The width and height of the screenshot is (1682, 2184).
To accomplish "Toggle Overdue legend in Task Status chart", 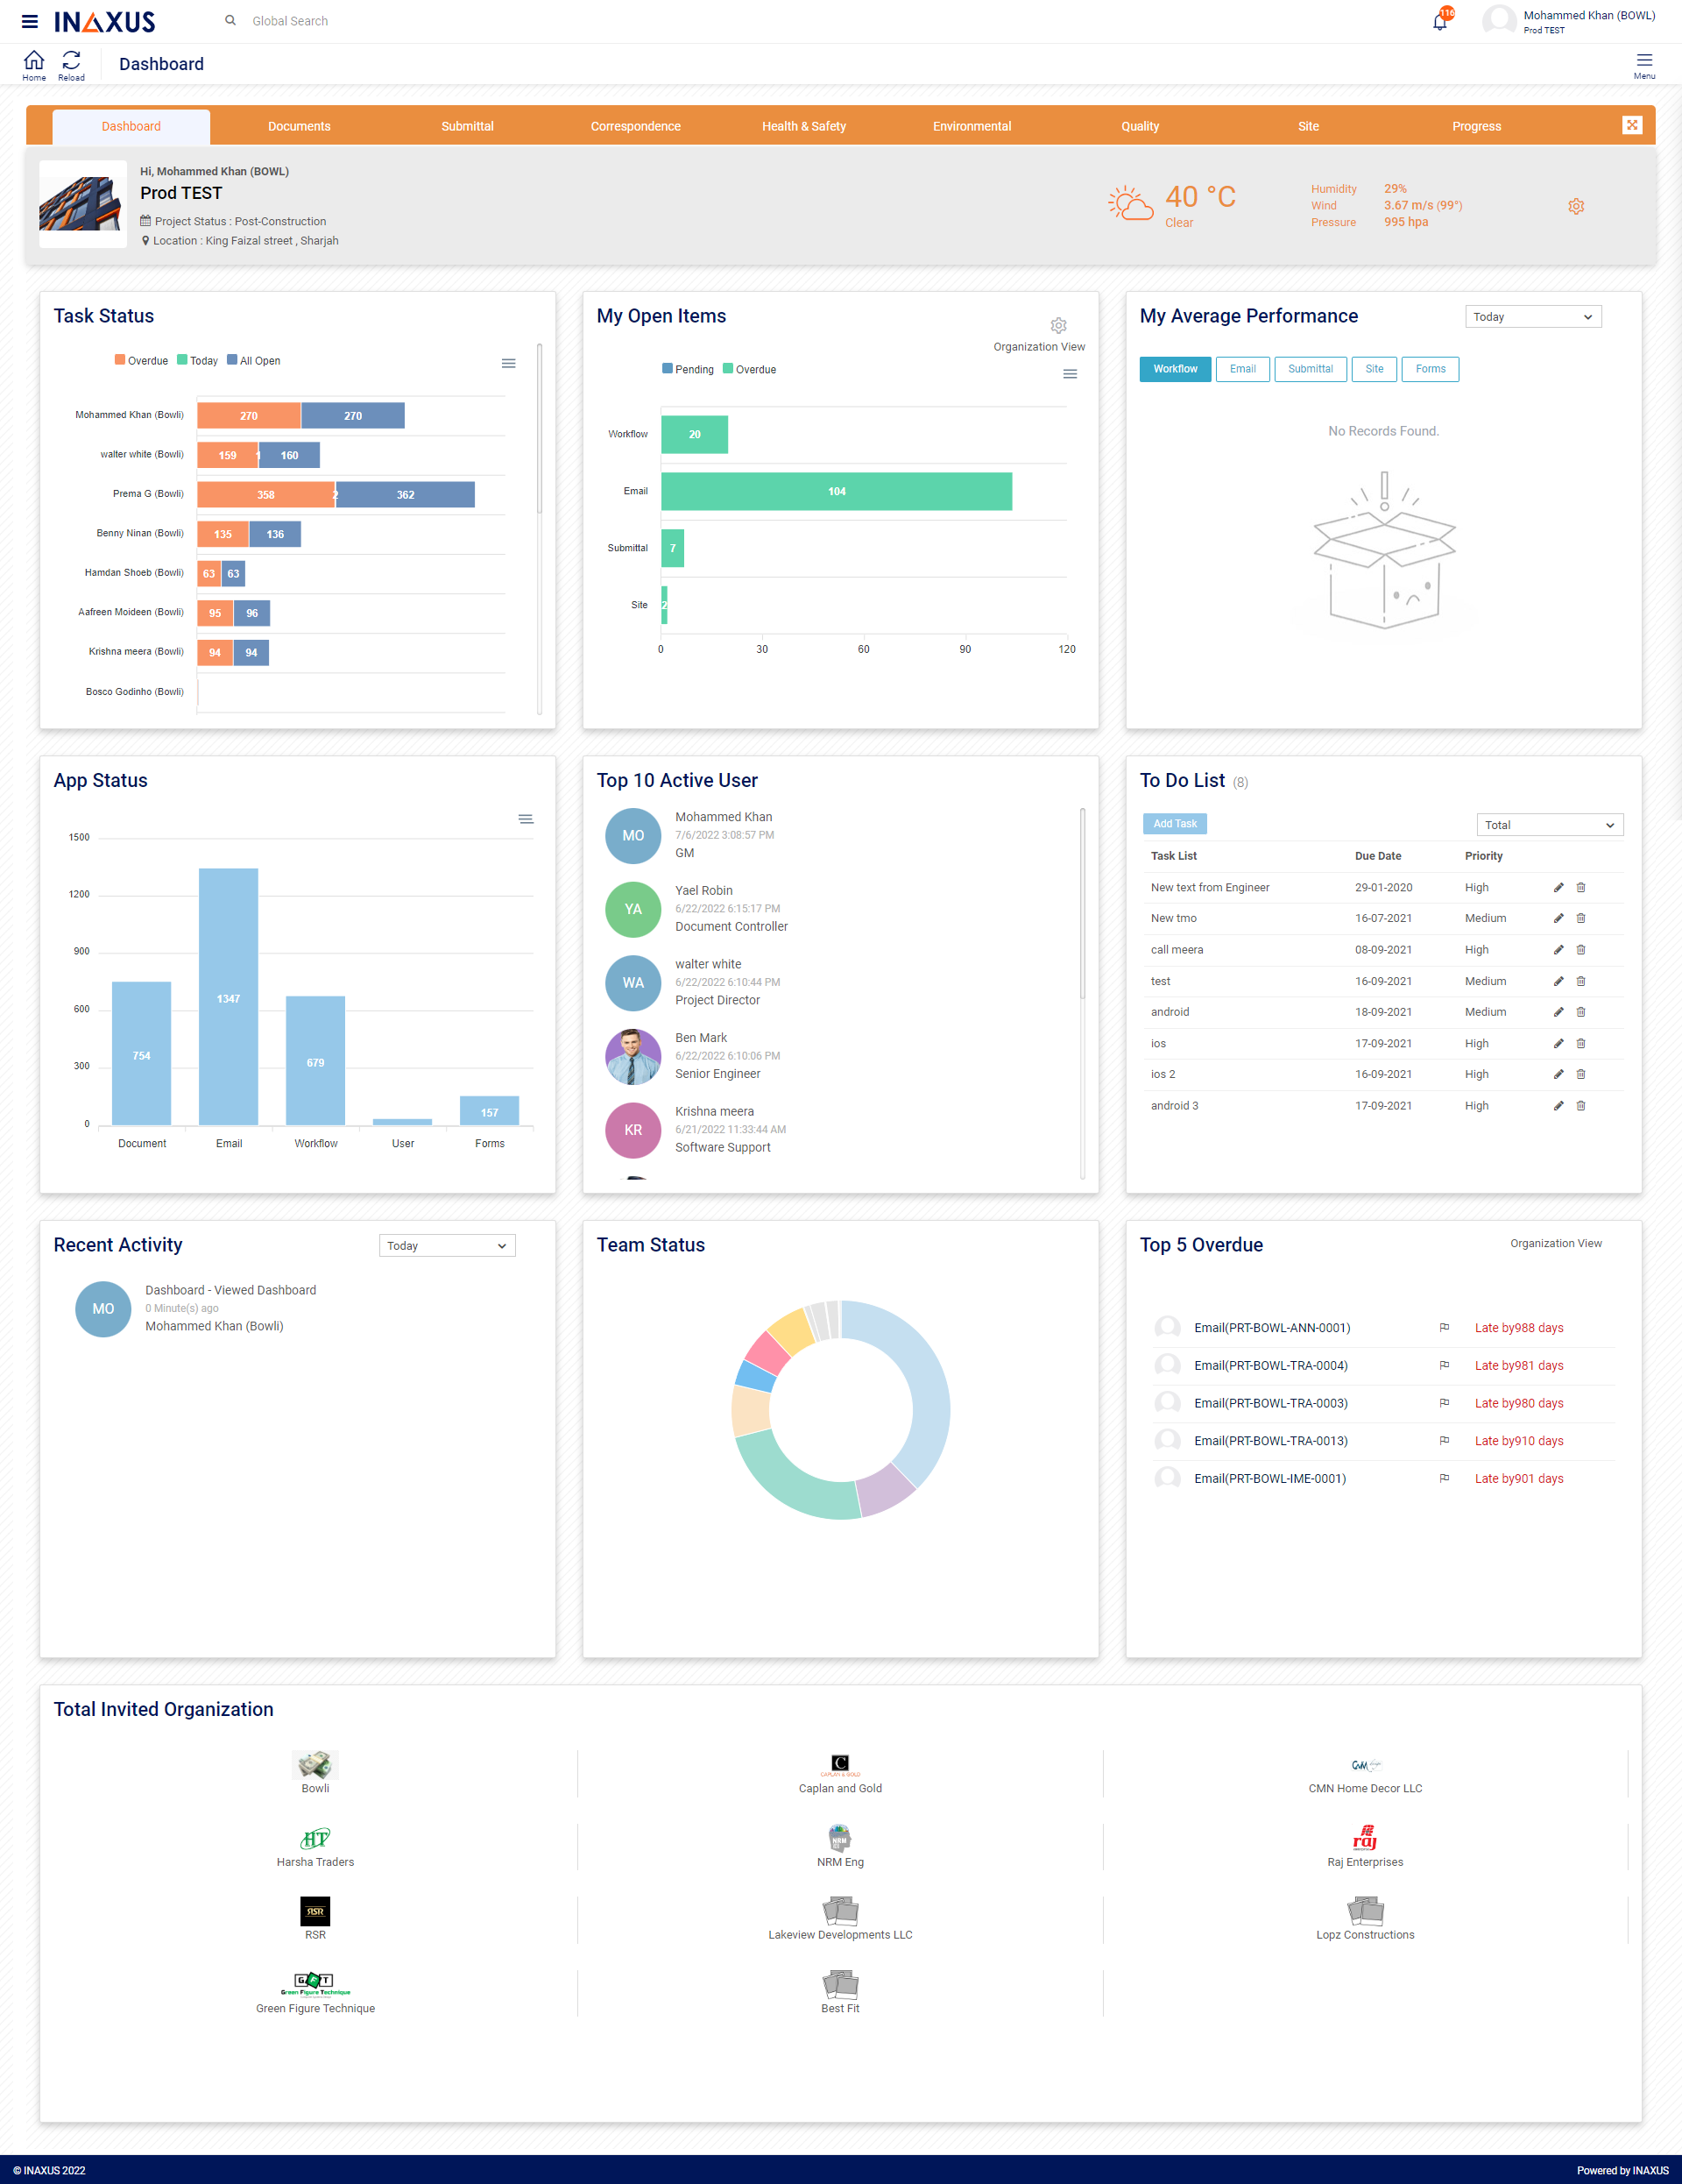I will pos(141,361).
